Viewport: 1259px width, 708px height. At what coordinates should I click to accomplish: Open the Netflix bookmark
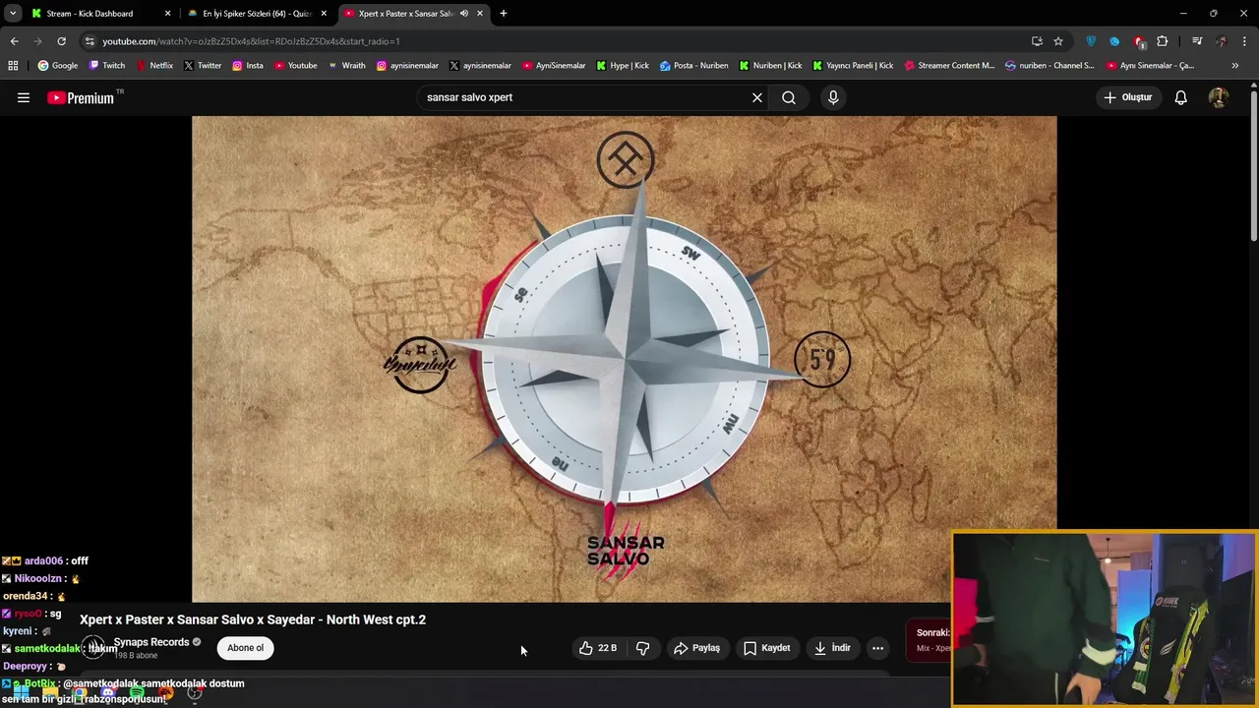tap(154, 66)
